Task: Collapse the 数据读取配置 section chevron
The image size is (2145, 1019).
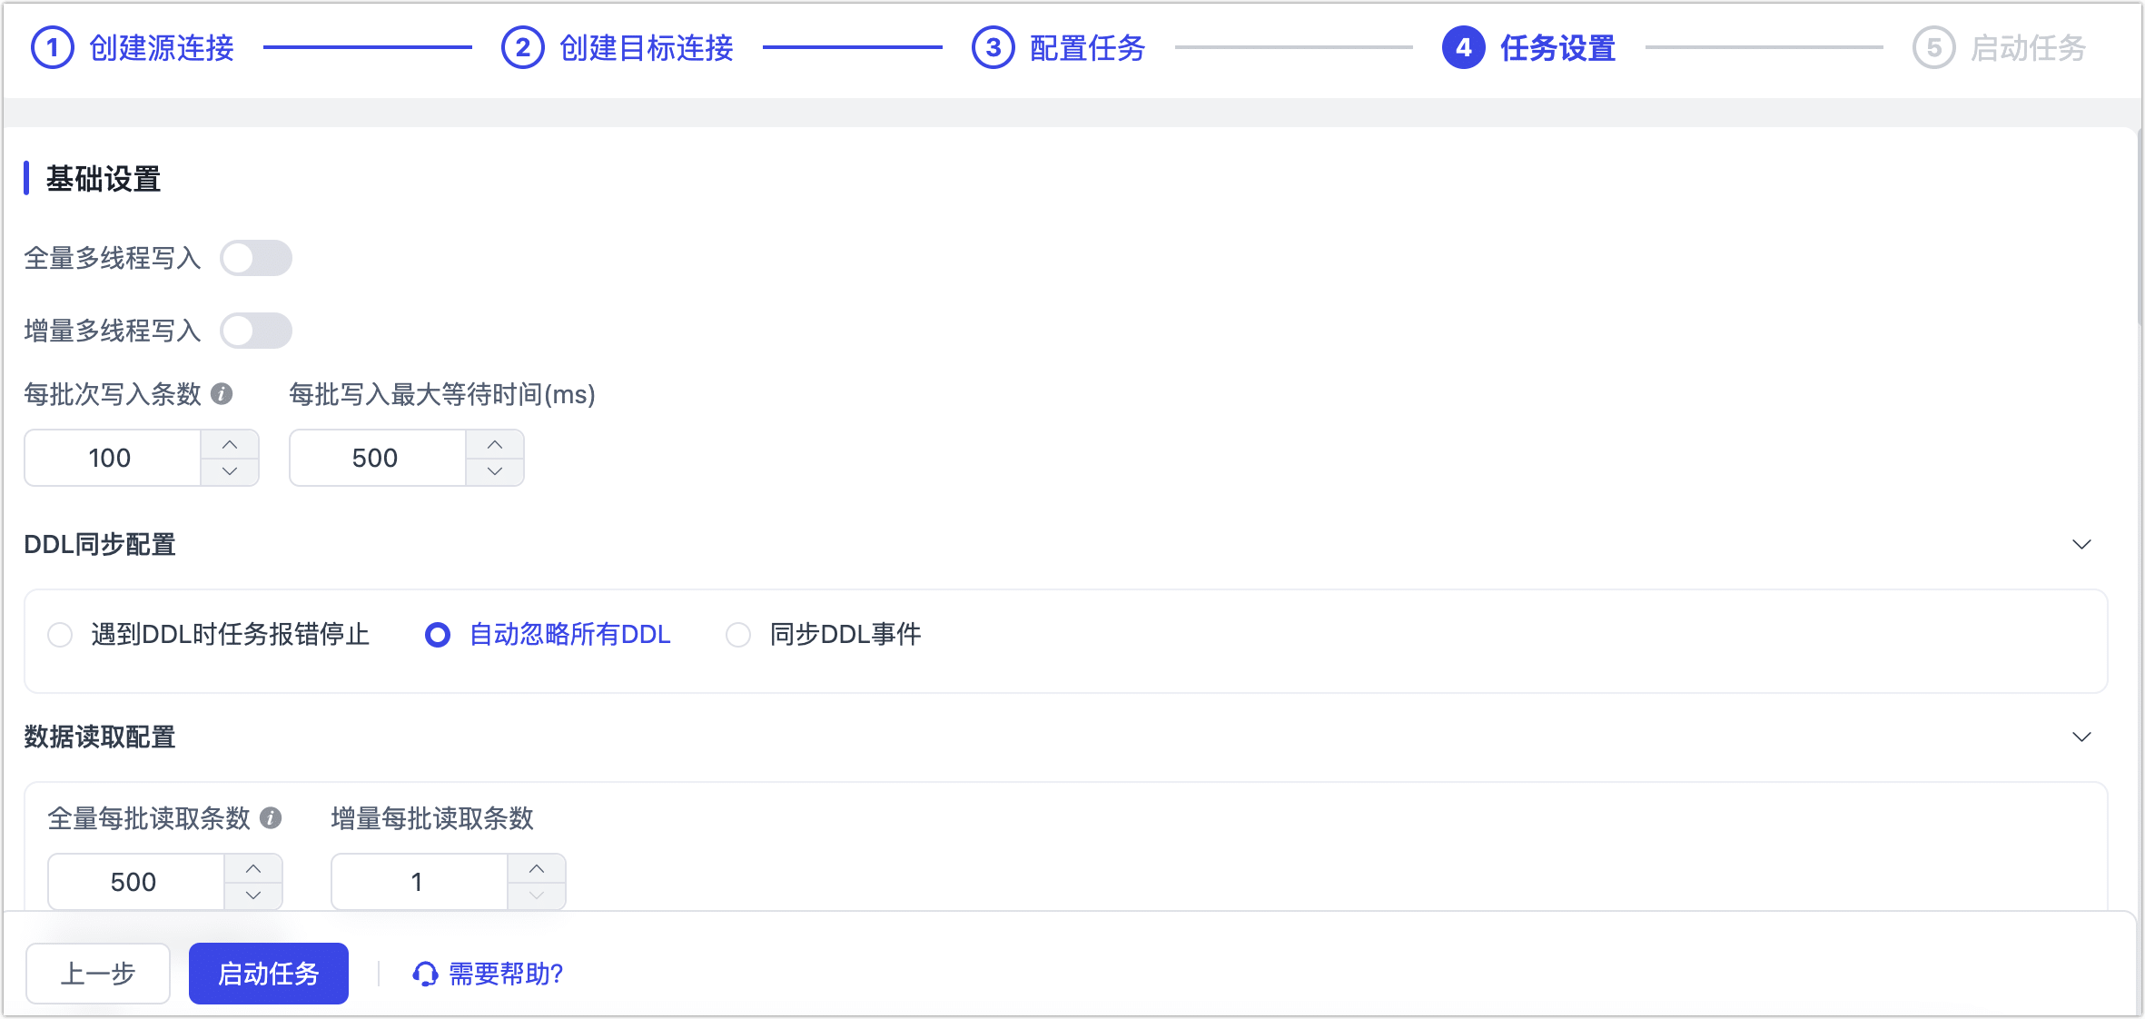Action: [x=2081, y=737]
